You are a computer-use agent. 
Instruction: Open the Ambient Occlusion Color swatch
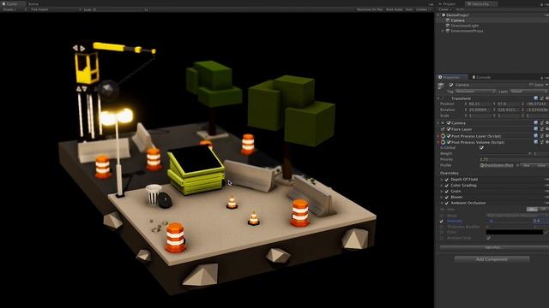point(515,232)
